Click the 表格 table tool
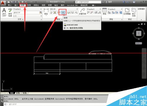147x106 pixels. 104,11
